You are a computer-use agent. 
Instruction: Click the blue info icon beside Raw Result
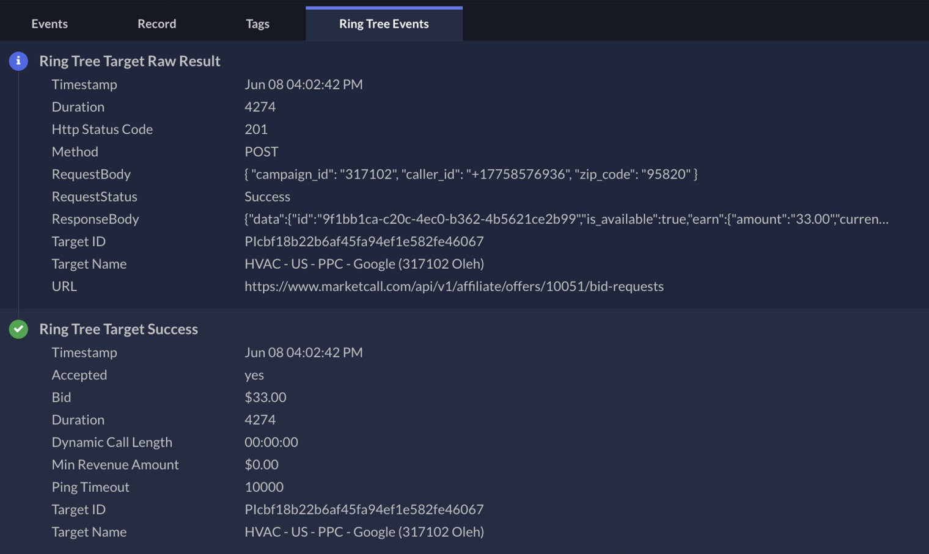18,61
